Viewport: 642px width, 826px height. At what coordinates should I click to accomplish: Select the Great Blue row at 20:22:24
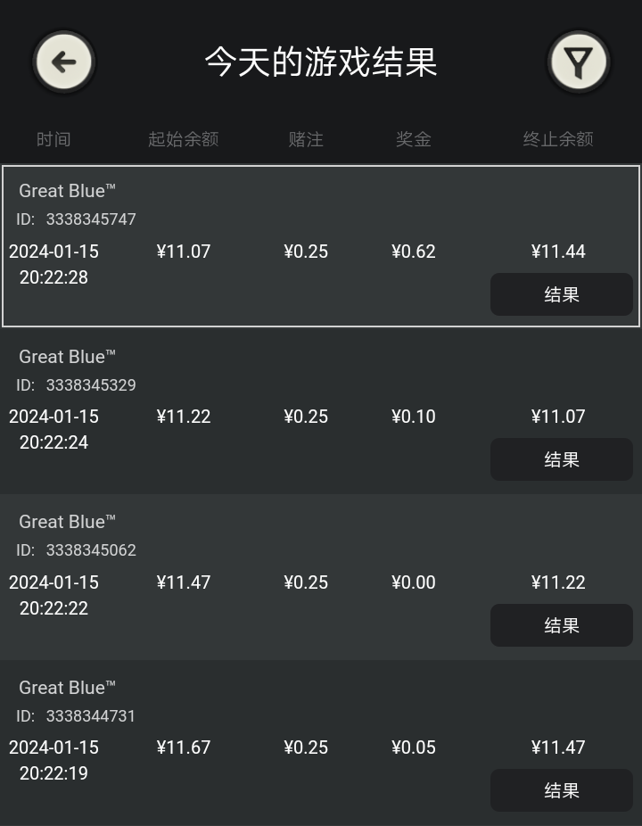pyautogui.click(x=321, y=411)
